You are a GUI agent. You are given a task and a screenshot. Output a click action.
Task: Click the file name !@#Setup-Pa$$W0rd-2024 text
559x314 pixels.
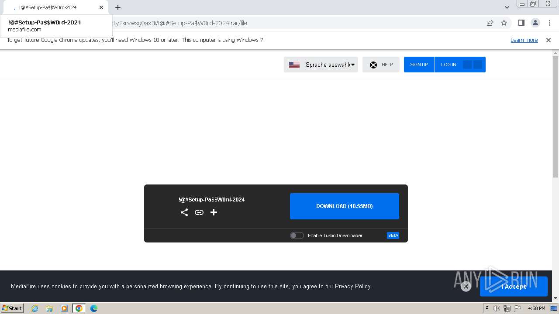point(211,200)
